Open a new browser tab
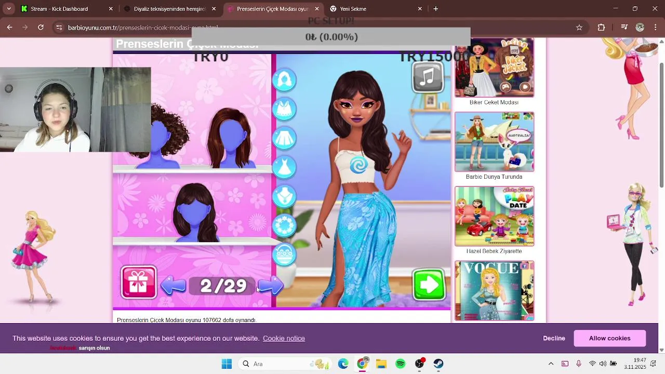 pyautogui.click(x=436, y=9)
